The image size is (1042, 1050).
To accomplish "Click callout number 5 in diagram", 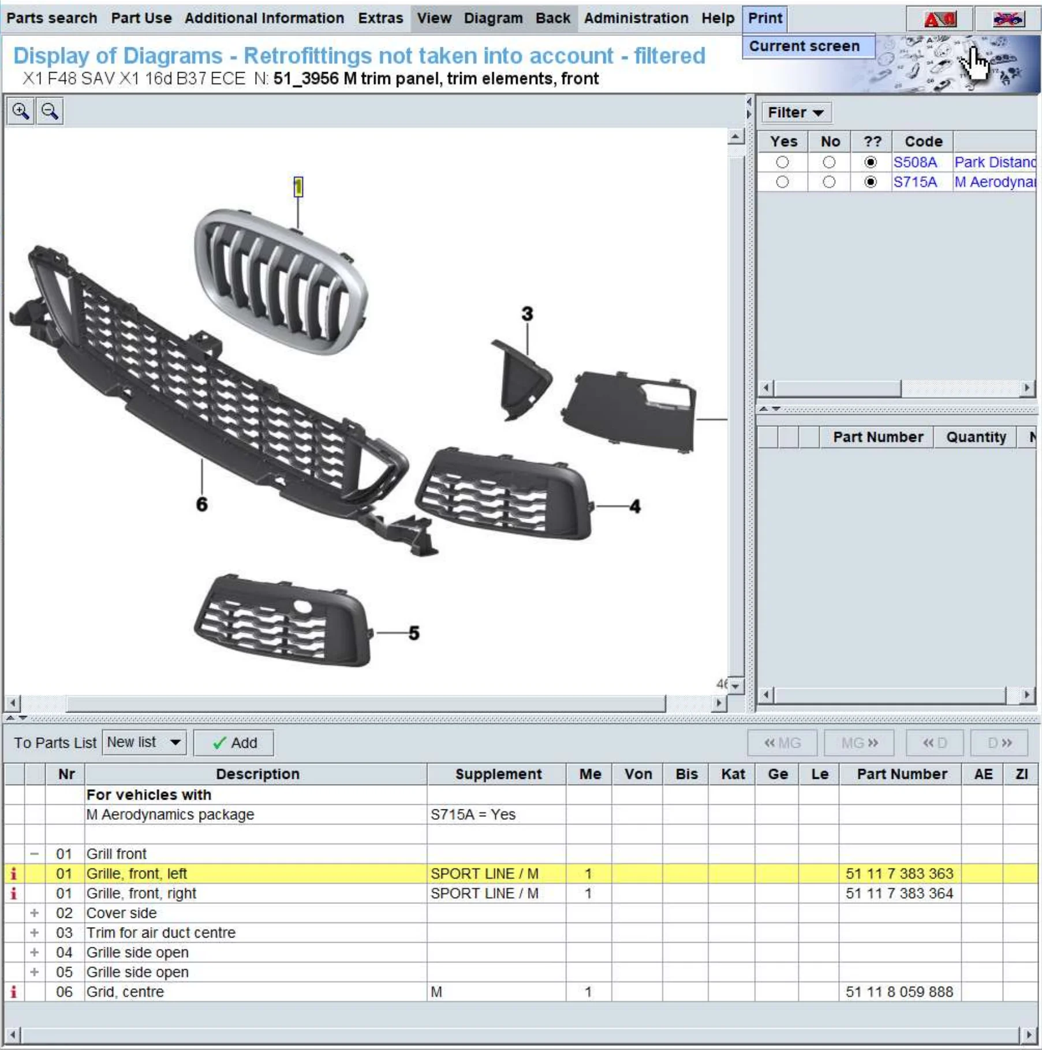I will coord(414,633).
